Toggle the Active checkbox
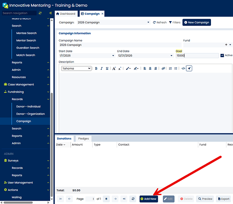Image resolution: width=233 pixels, height=204 pixels. (222, 55)
